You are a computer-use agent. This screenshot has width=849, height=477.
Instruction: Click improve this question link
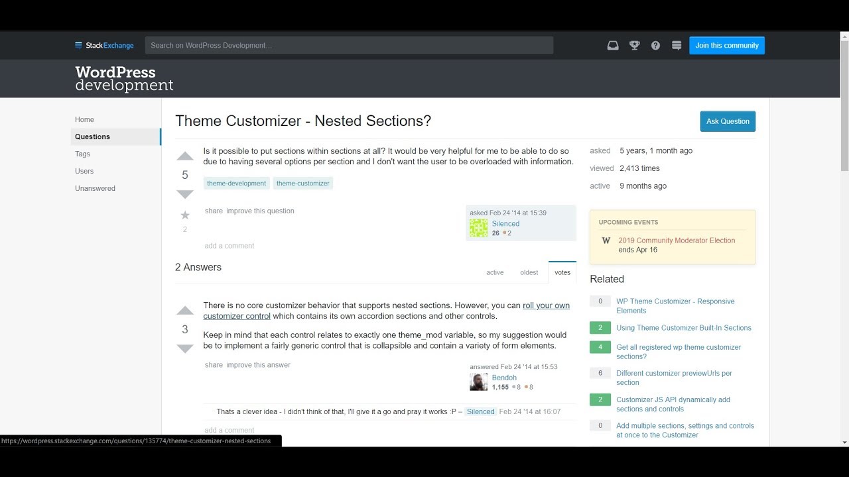pyautogui.click(x=260, y=211)
